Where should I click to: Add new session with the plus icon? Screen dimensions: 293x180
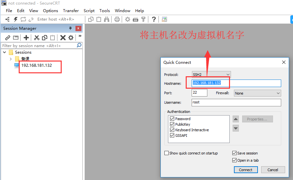point(26,38)
